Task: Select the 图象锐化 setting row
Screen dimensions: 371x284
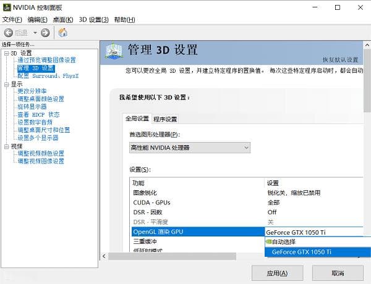Action: [x=246, y=193]
